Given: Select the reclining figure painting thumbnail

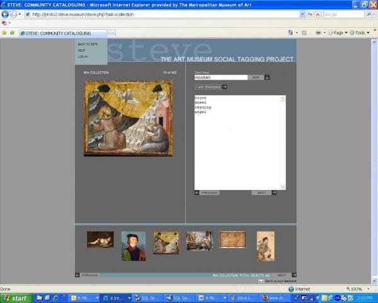Looking at the screenshot, I should [100, 239].
